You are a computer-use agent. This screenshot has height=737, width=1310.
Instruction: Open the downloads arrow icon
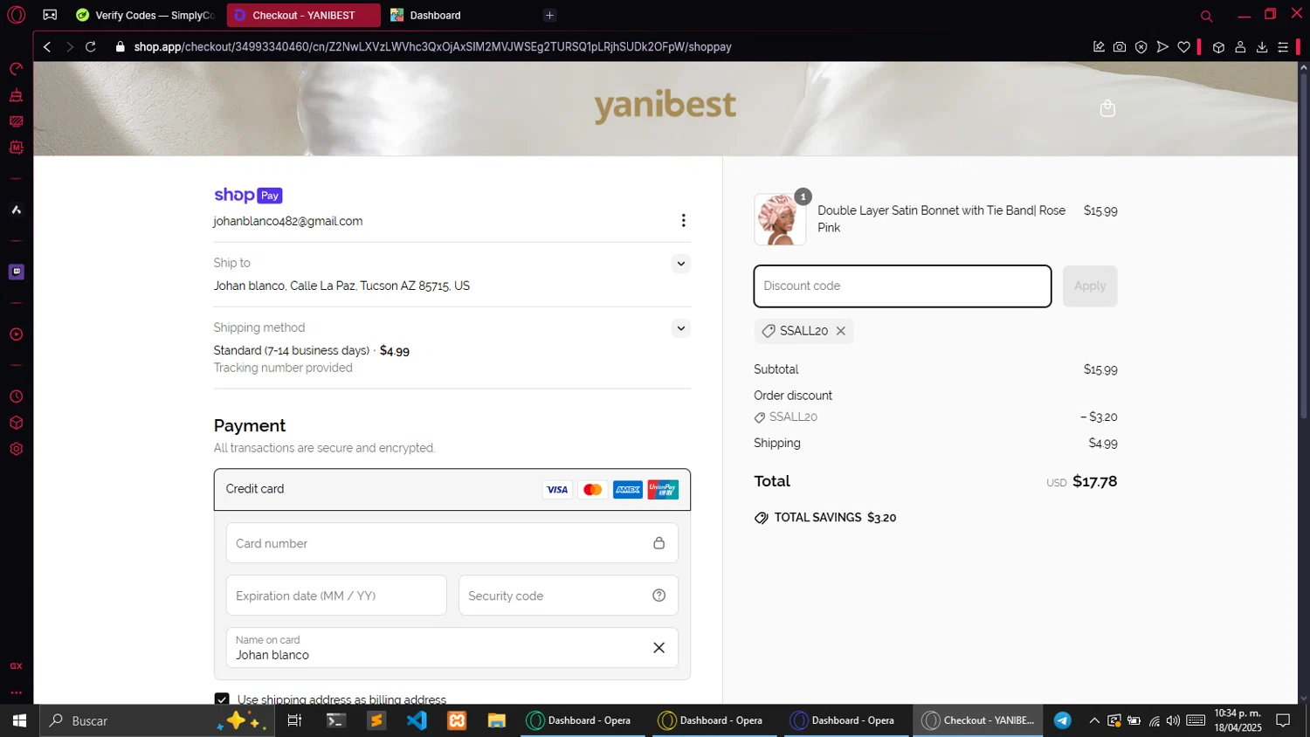pos(1262,47)
